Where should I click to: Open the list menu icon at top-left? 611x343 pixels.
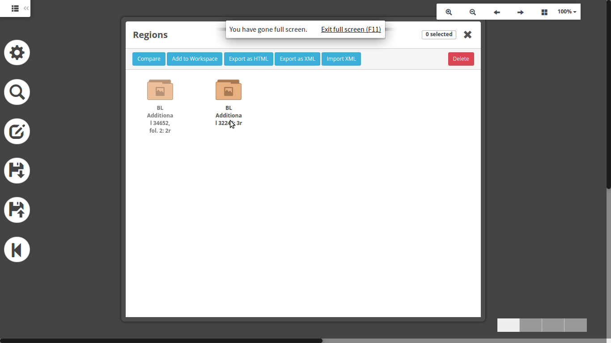15,8
